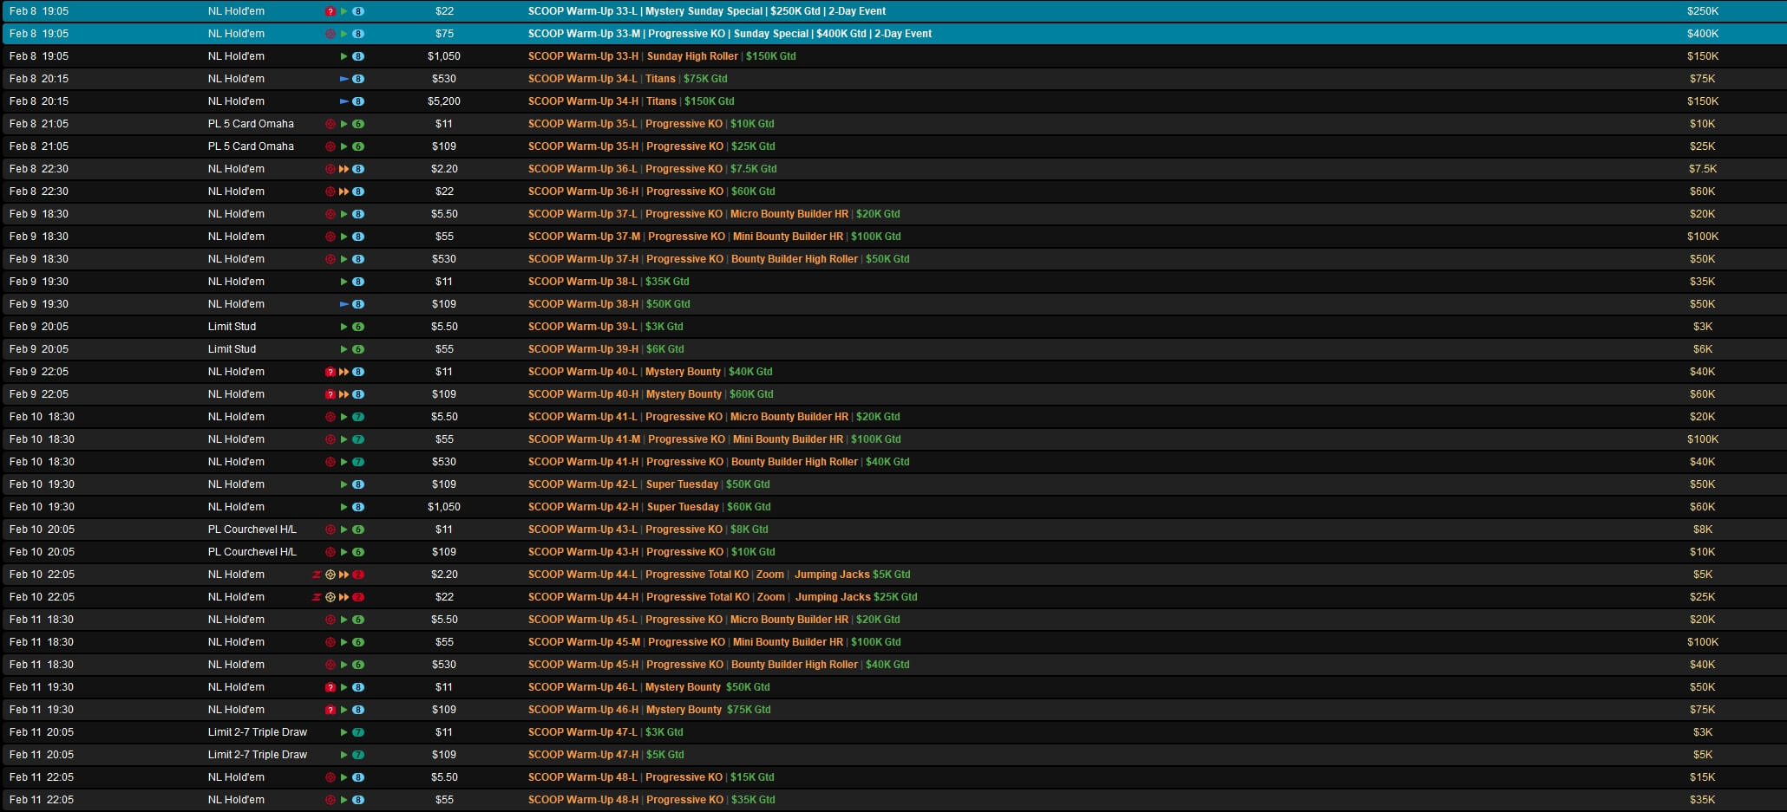Click the $5,200 buy-in Titans entry
This screenshot has width=1787, height=812.
tap(443, 101)
